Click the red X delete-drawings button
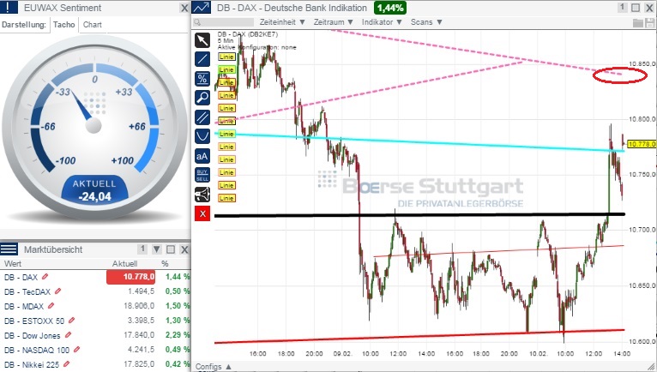 click(202, 213)
